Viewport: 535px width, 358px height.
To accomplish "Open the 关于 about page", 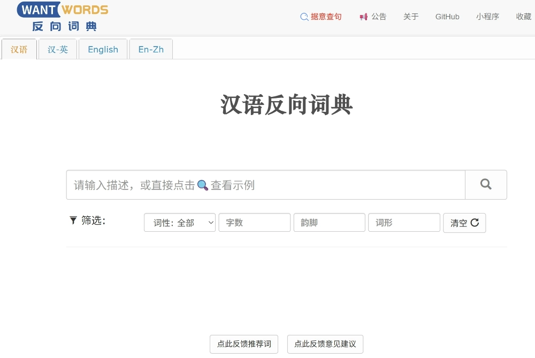I will point(411,17).
